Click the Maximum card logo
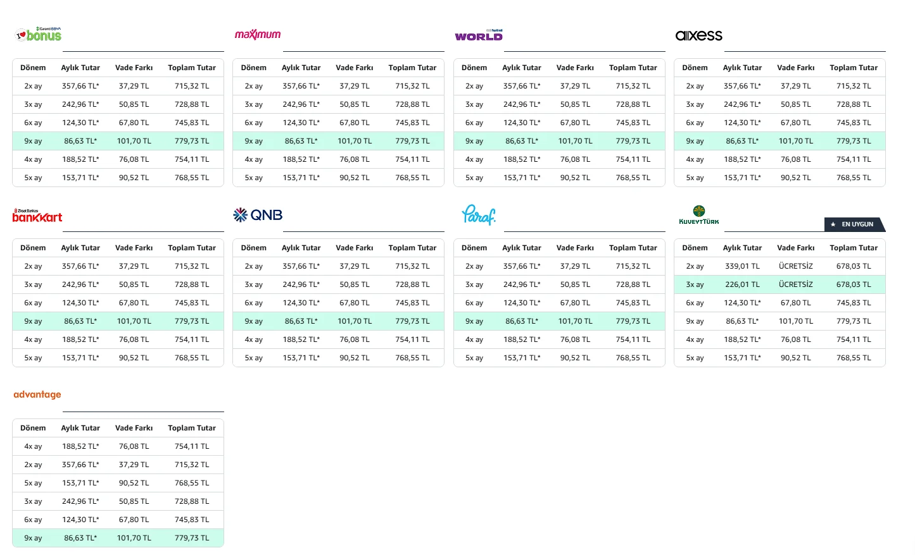Viewport: 915px width, 555px height. (x=258, y=35)
